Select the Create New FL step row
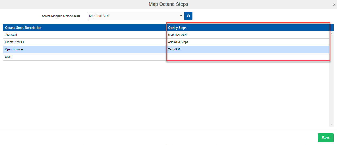The height and width of the screenshot is (145, 337). [15, 42]
